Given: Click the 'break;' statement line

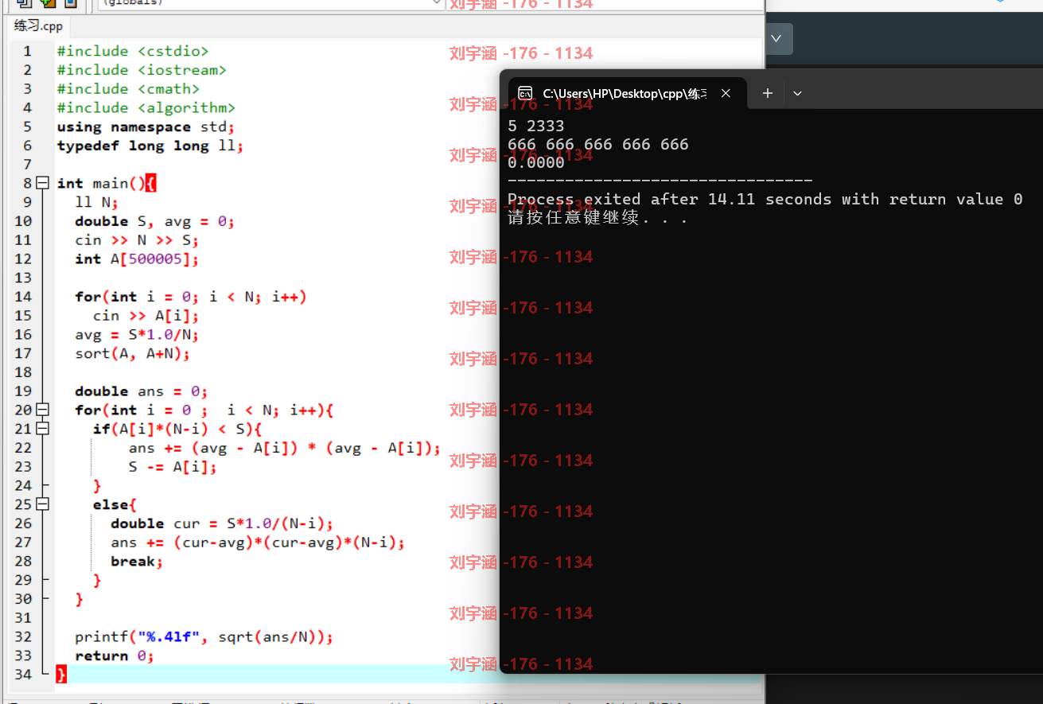Looking at the screenshot, I should point(137,562).
